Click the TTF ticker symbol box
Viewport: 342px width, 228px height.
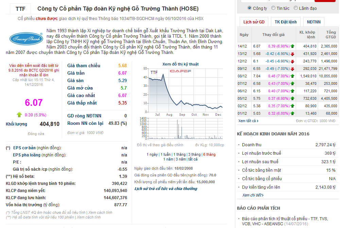click(20, 9)
